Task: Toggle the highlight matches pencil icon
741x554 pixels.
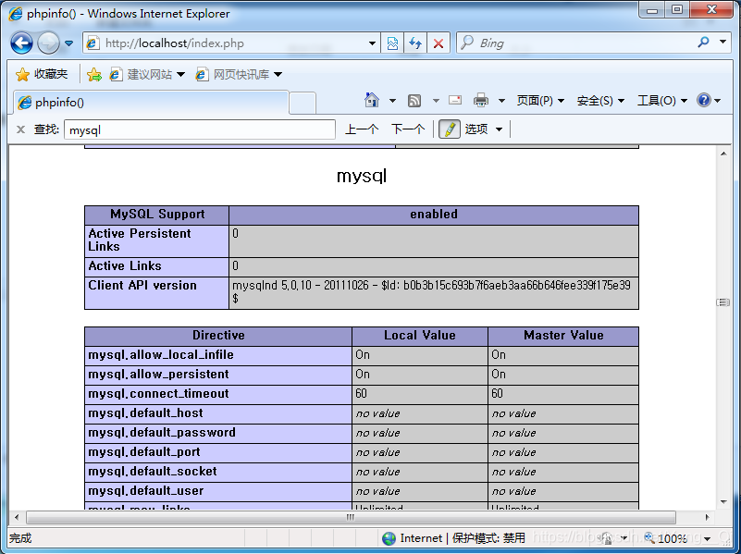Action: [450, 129]
